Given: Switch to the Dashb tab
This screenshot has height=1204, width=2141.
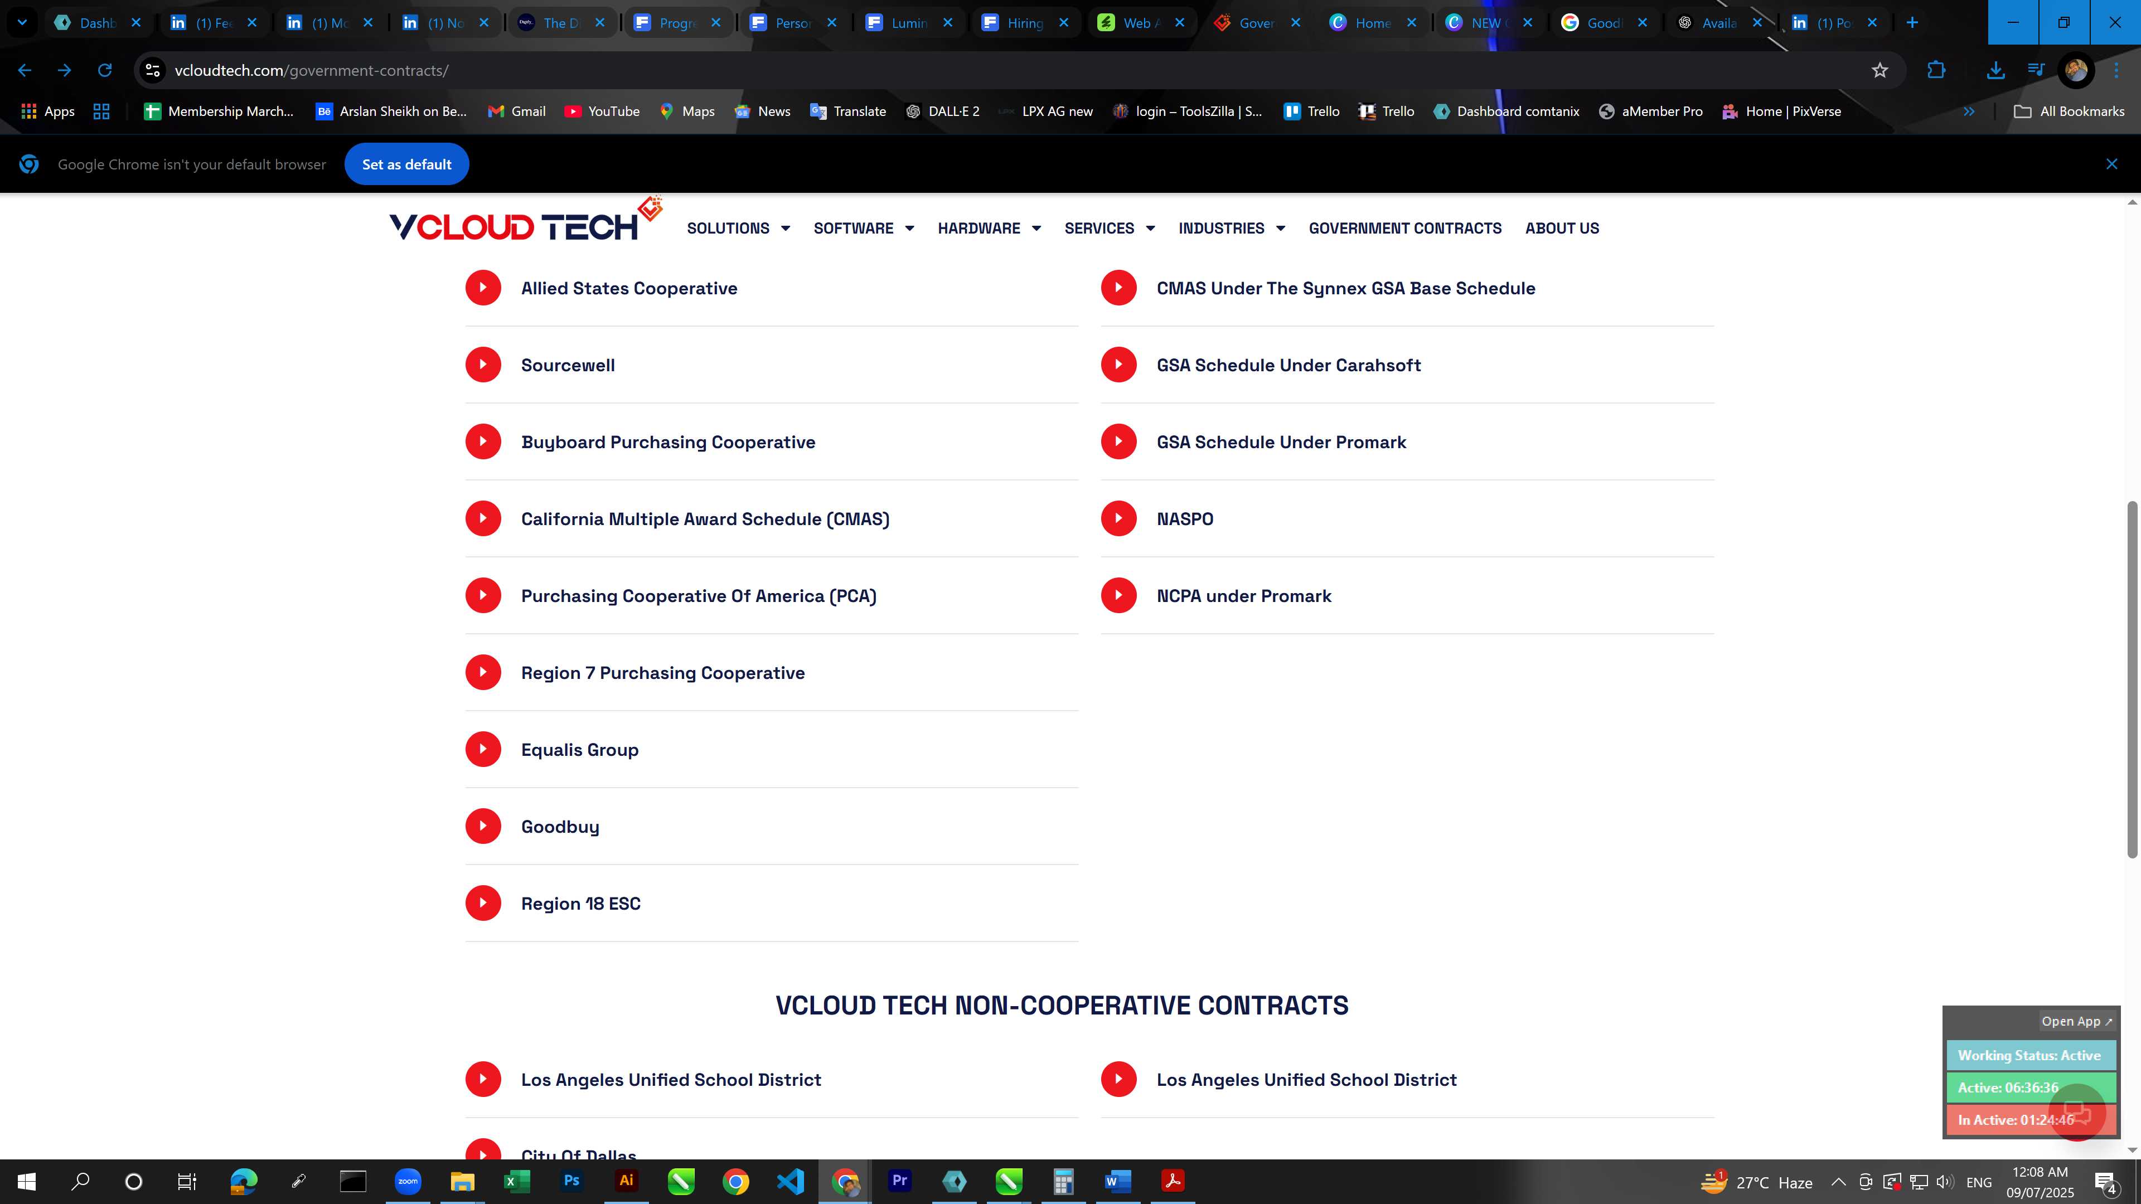Looking at the screenshot, I should (98, 22).
